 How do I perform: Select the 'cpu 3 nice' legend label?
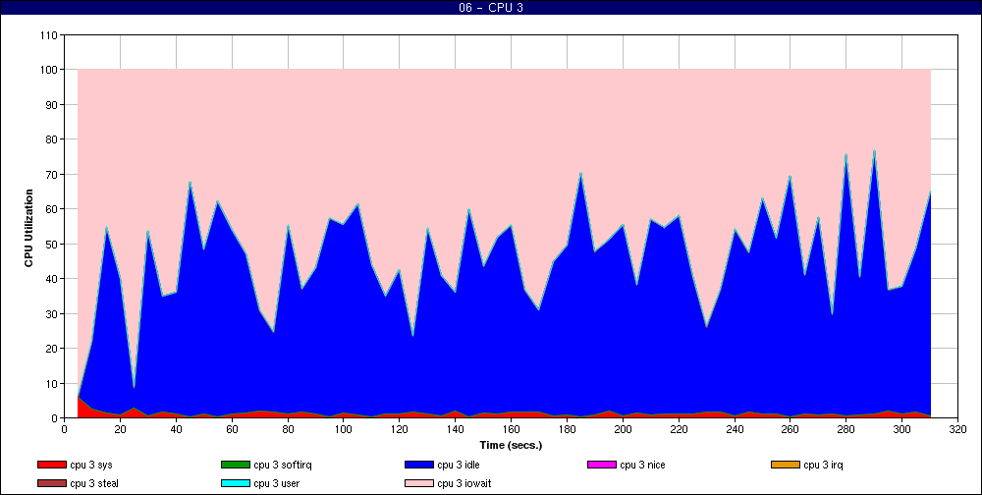pos(642,466)
